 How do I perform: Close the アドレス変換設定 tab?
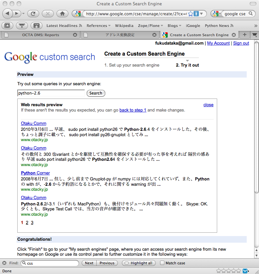coord(154,35)
